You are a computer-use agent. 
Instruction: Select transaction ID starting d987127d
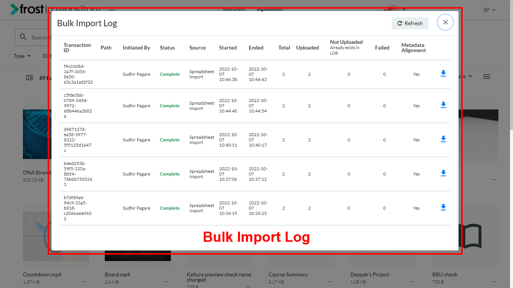click(x=78, y=140)
